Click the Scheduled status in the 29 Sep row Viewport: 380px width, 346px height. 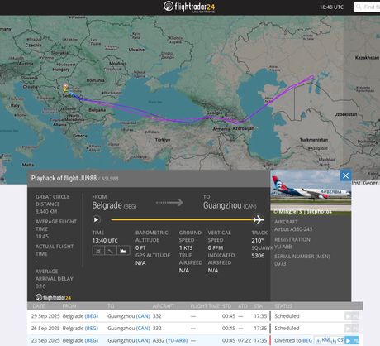point(287,316)
